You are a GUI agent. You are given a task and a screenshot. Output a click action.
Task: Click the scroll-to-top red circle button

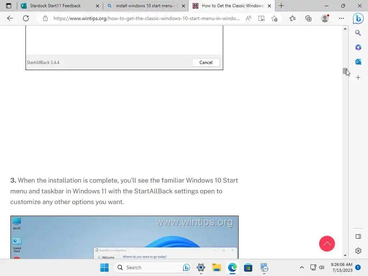pyautogui.click(x=327, y=244)
